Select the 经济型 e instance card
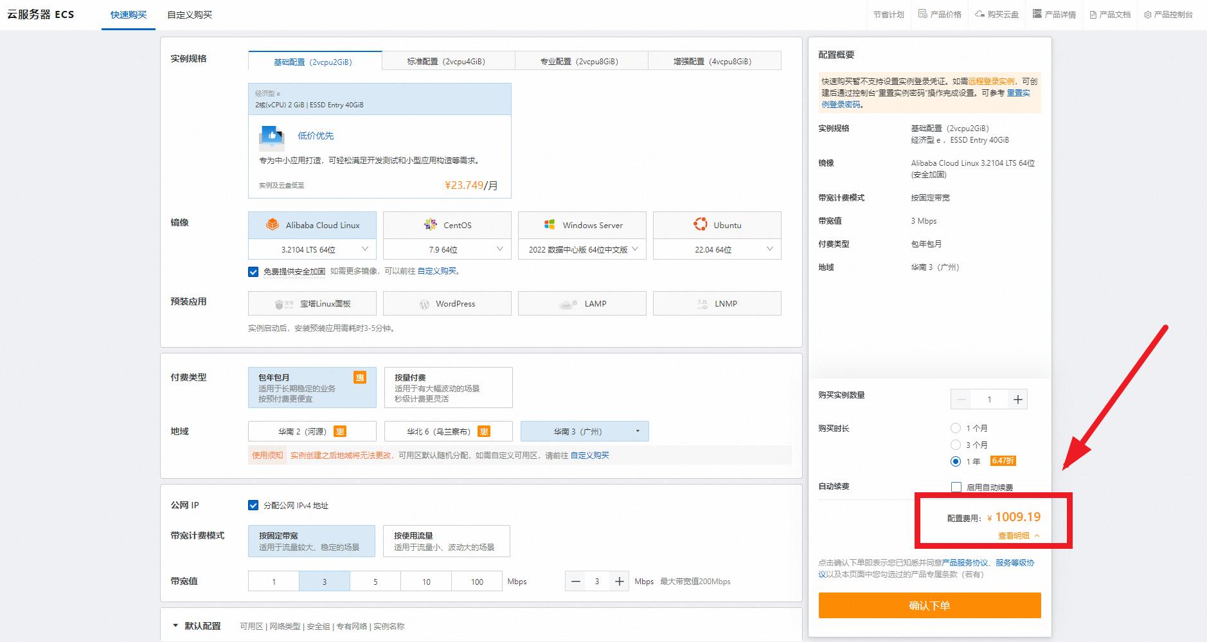The width and height of the screenshot is (1207, 642). click(380, 141)
